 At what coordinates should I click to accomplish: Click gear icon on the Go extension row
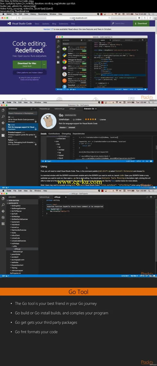click(x=36, y=129)
